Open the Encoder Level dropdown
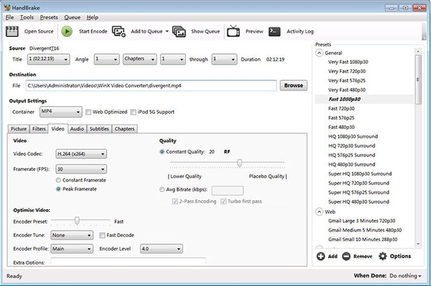Image resolution: width=431 pixels, height=286 pixels. [x=162, y=249]
